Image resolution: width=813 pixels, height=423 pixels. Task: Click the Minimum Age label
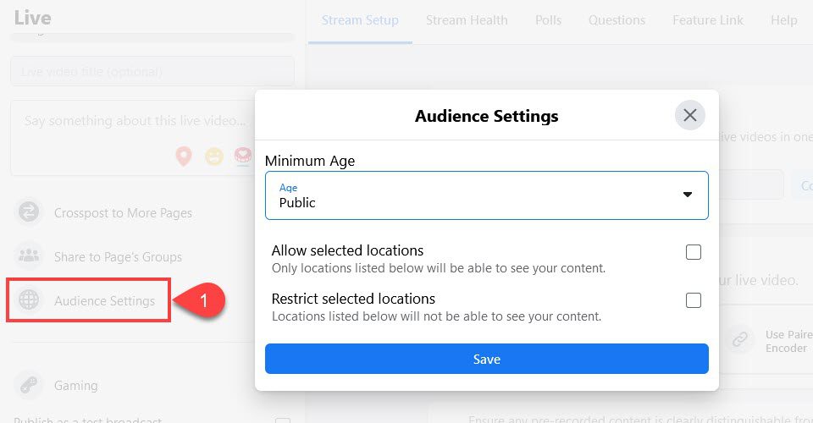pos(310,161)
